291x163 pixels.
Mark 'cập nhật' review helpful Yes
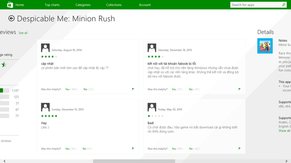click(x=67, y=89)
